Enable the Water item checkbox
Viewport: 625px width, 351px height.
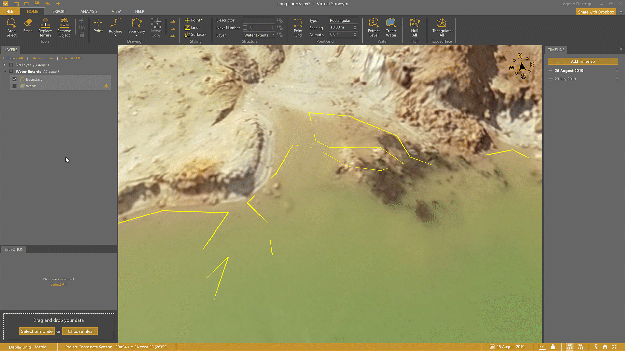(x=15, y=86)
